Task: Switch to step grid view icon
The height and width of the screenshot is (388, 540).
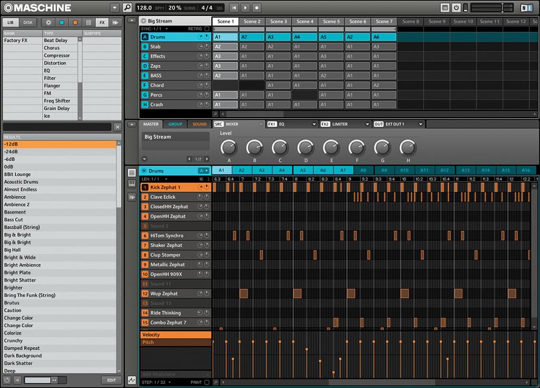Action: pyautogui.click(x=132, y=173)
